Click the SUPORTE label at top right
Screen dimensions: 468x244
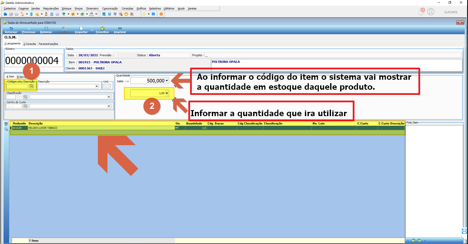[451, 12]
